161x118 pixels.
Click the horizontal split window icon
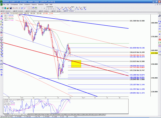(33, 8)
